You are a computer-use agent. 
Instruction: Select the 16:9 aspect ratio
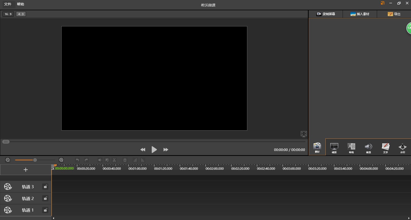(8, 14)
